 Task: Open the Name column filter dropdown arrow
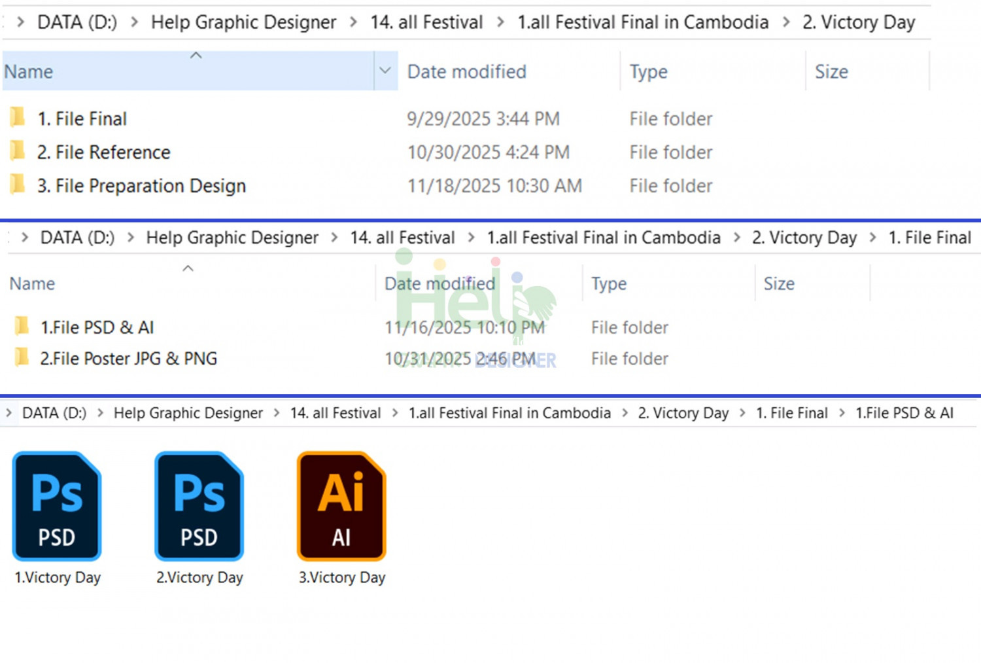385,71
